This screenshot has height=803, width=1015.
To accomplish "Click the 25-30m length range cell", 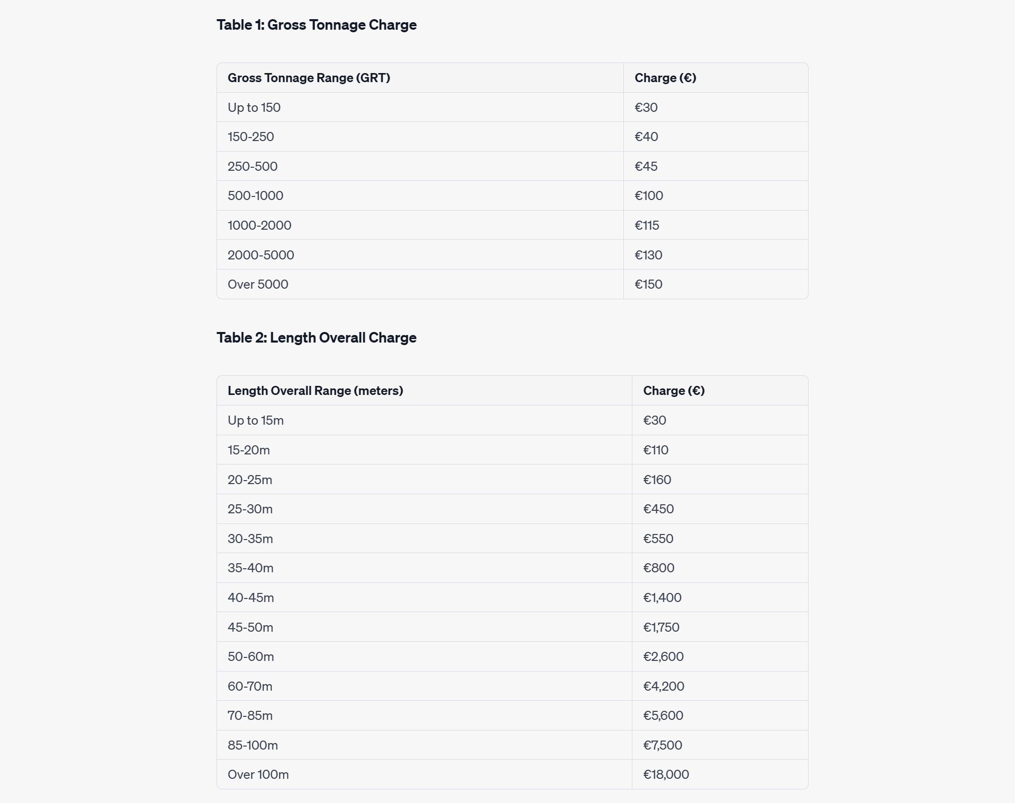I will coord(424,509).
